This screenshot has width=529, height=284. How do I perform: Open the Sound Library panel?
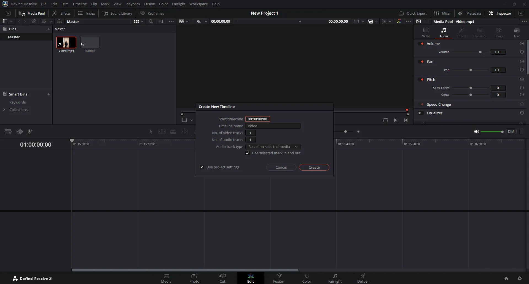[x=117, y=13]
